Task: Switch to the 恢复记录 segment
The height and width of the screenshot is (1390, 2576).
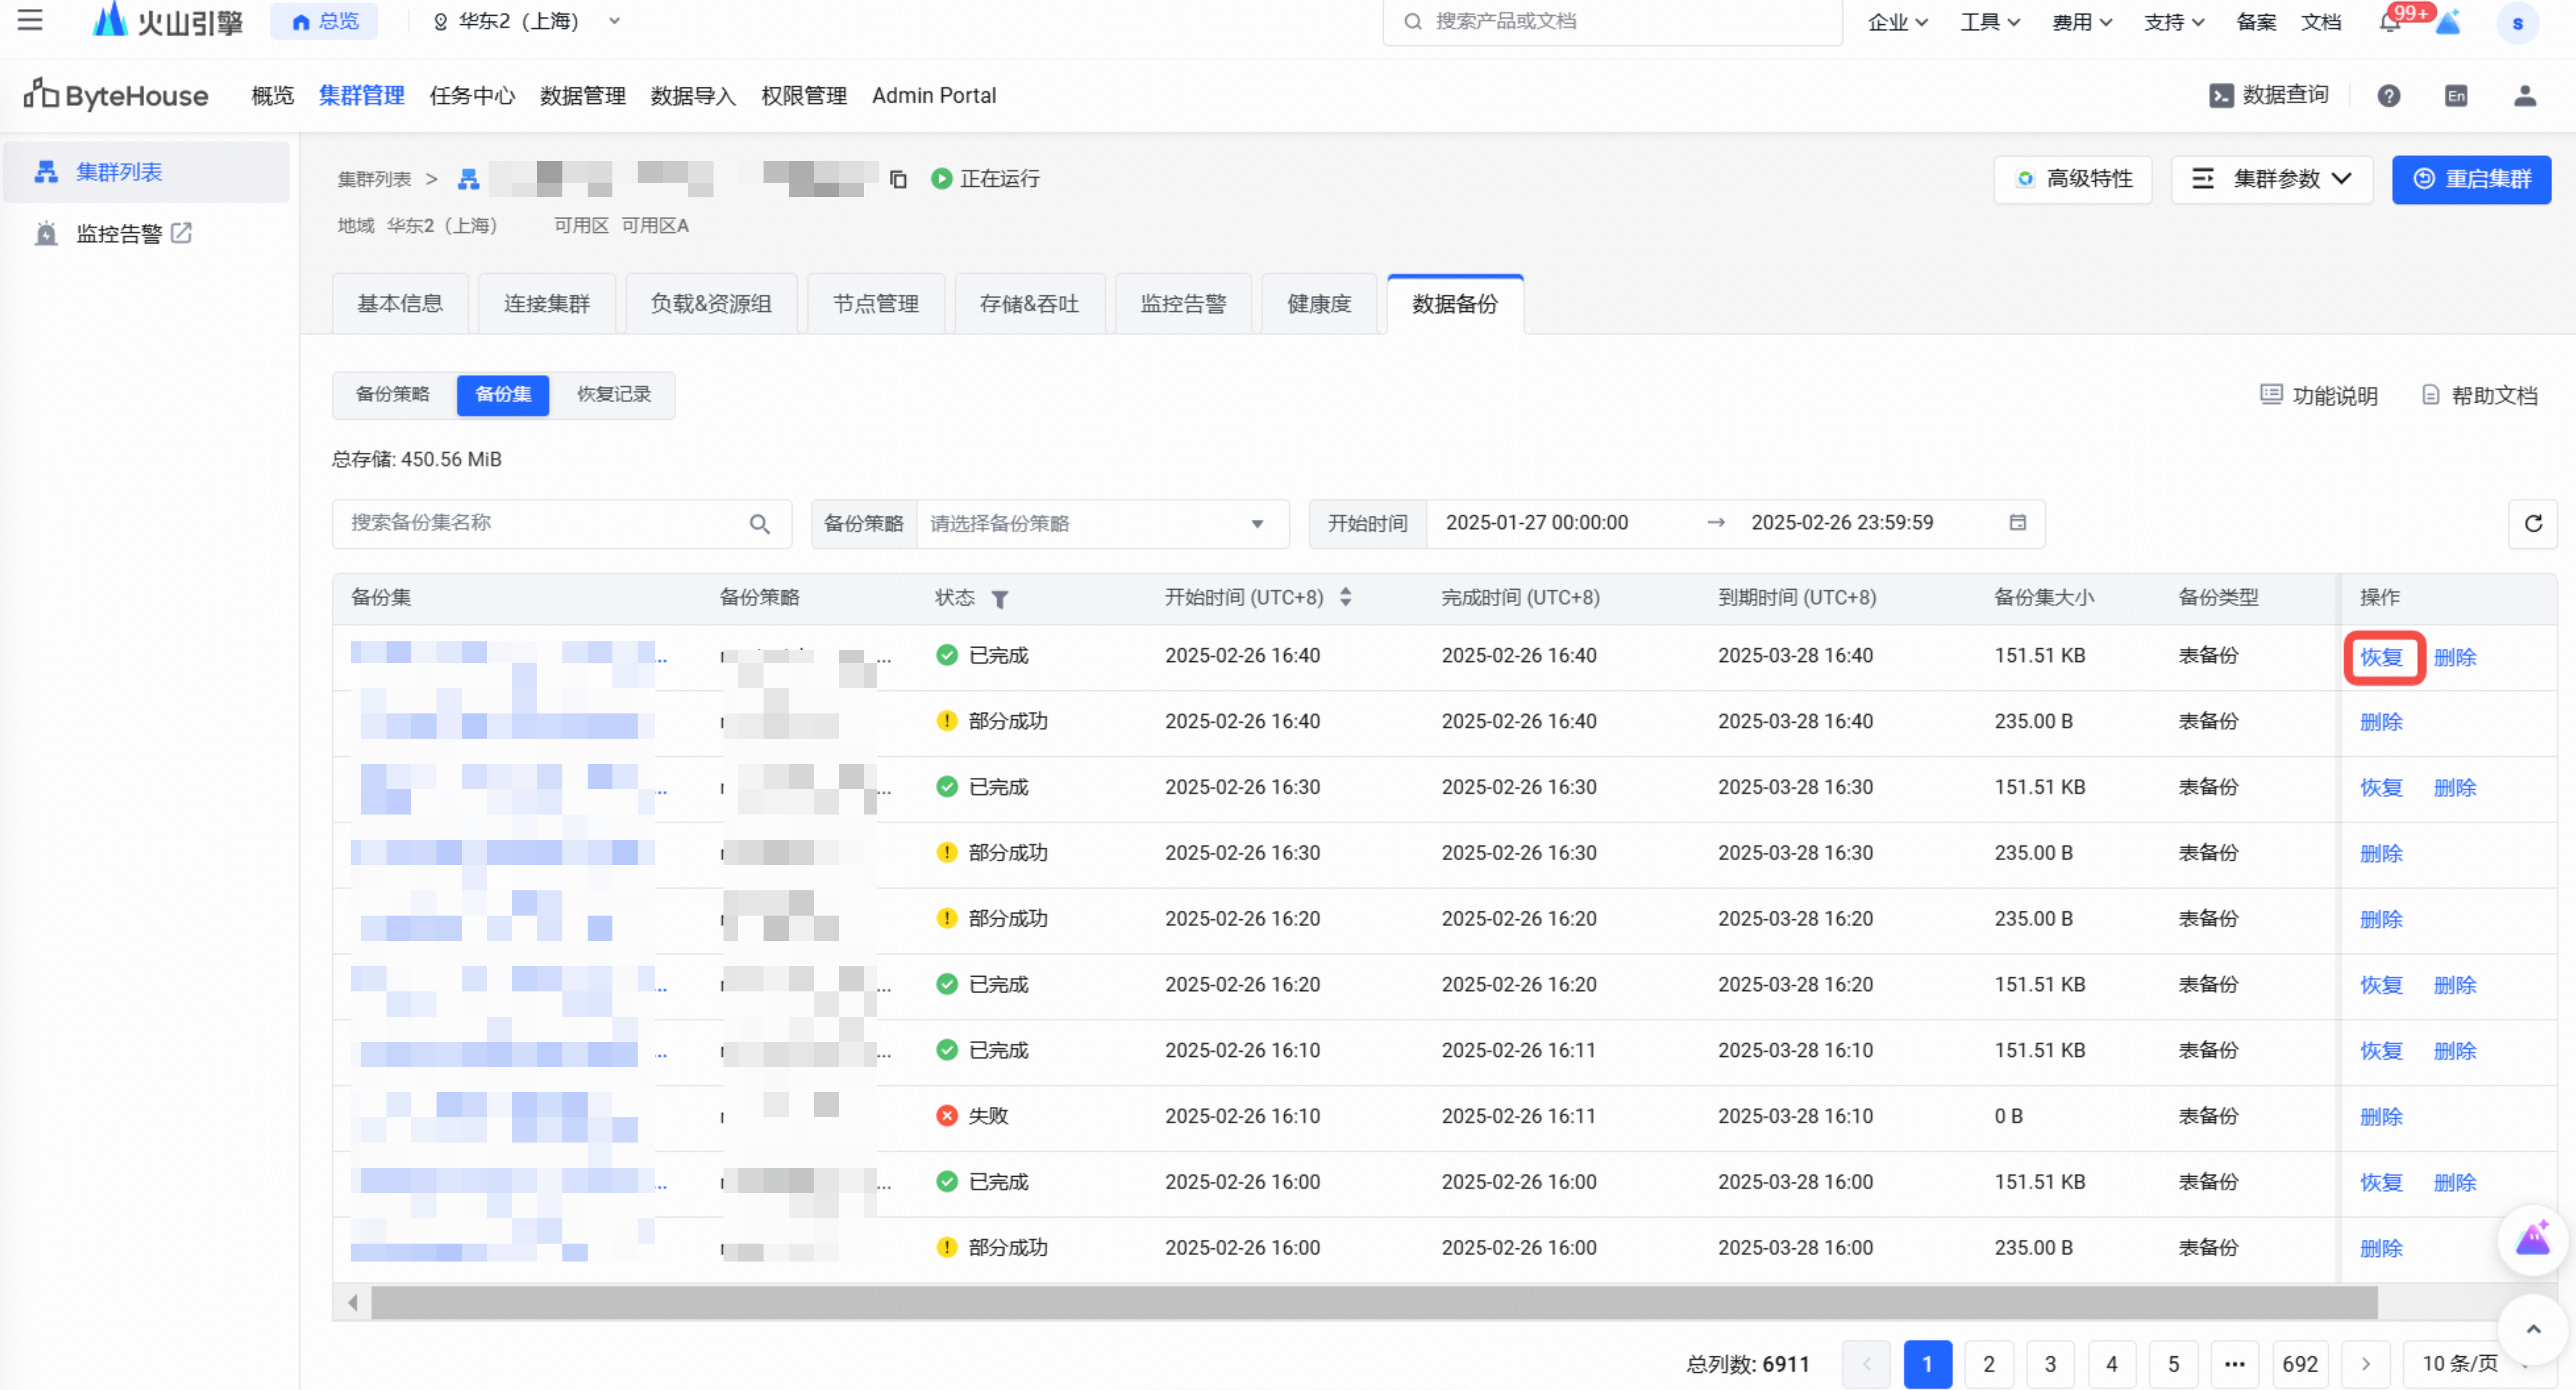Action: tap(614, 394)
